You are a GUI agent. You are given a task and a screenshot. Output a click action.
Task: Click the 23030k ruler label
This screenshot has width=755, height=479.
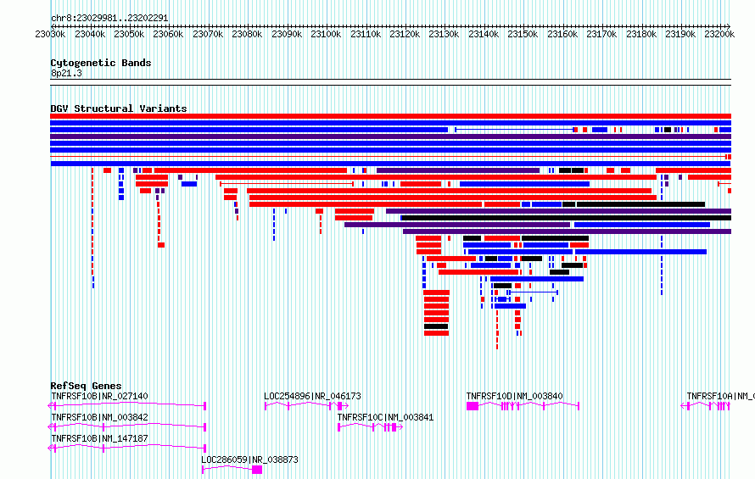click(51, 34)
